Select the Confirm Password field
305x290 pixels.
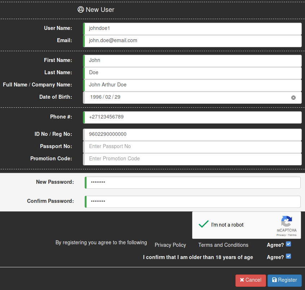193,201
